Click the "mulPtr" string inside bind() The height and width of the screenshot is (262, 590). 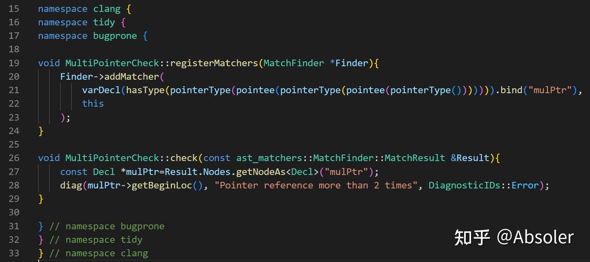[550, 90]
